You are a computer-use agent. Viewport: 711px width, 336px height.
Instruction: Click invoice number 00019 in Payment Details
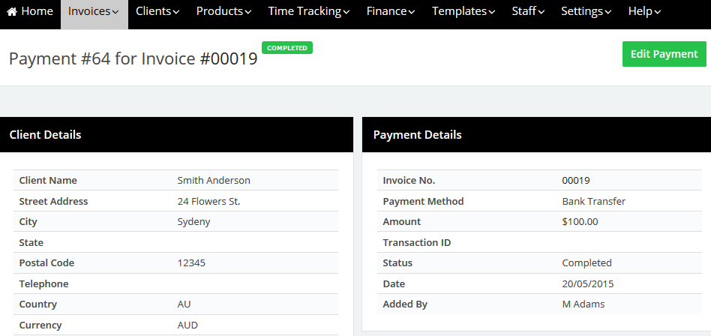tap(575, 181)
